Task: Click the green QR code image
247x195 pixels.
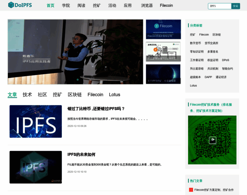Action: point(212,140)
